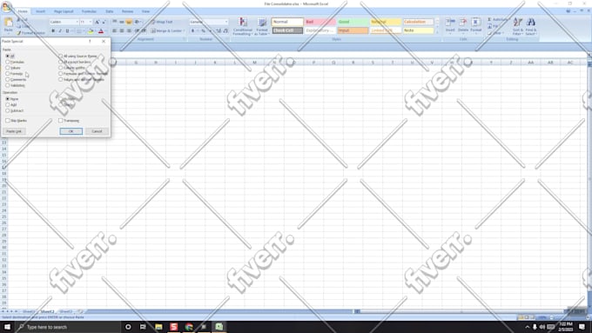Apply the Neutral cell style
Screen dimensions: 592x333
coord(385,22)
